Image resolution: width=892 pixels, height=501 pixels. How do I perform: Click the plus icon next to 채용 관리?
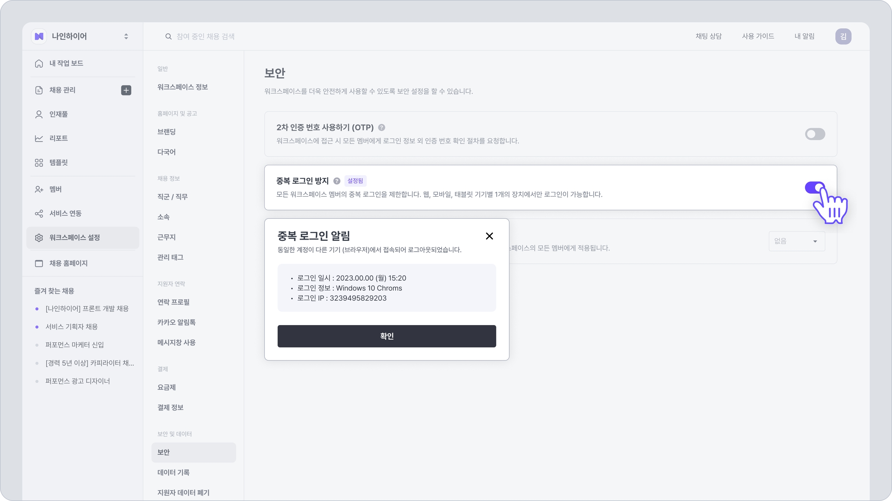[x=126, y=90]
